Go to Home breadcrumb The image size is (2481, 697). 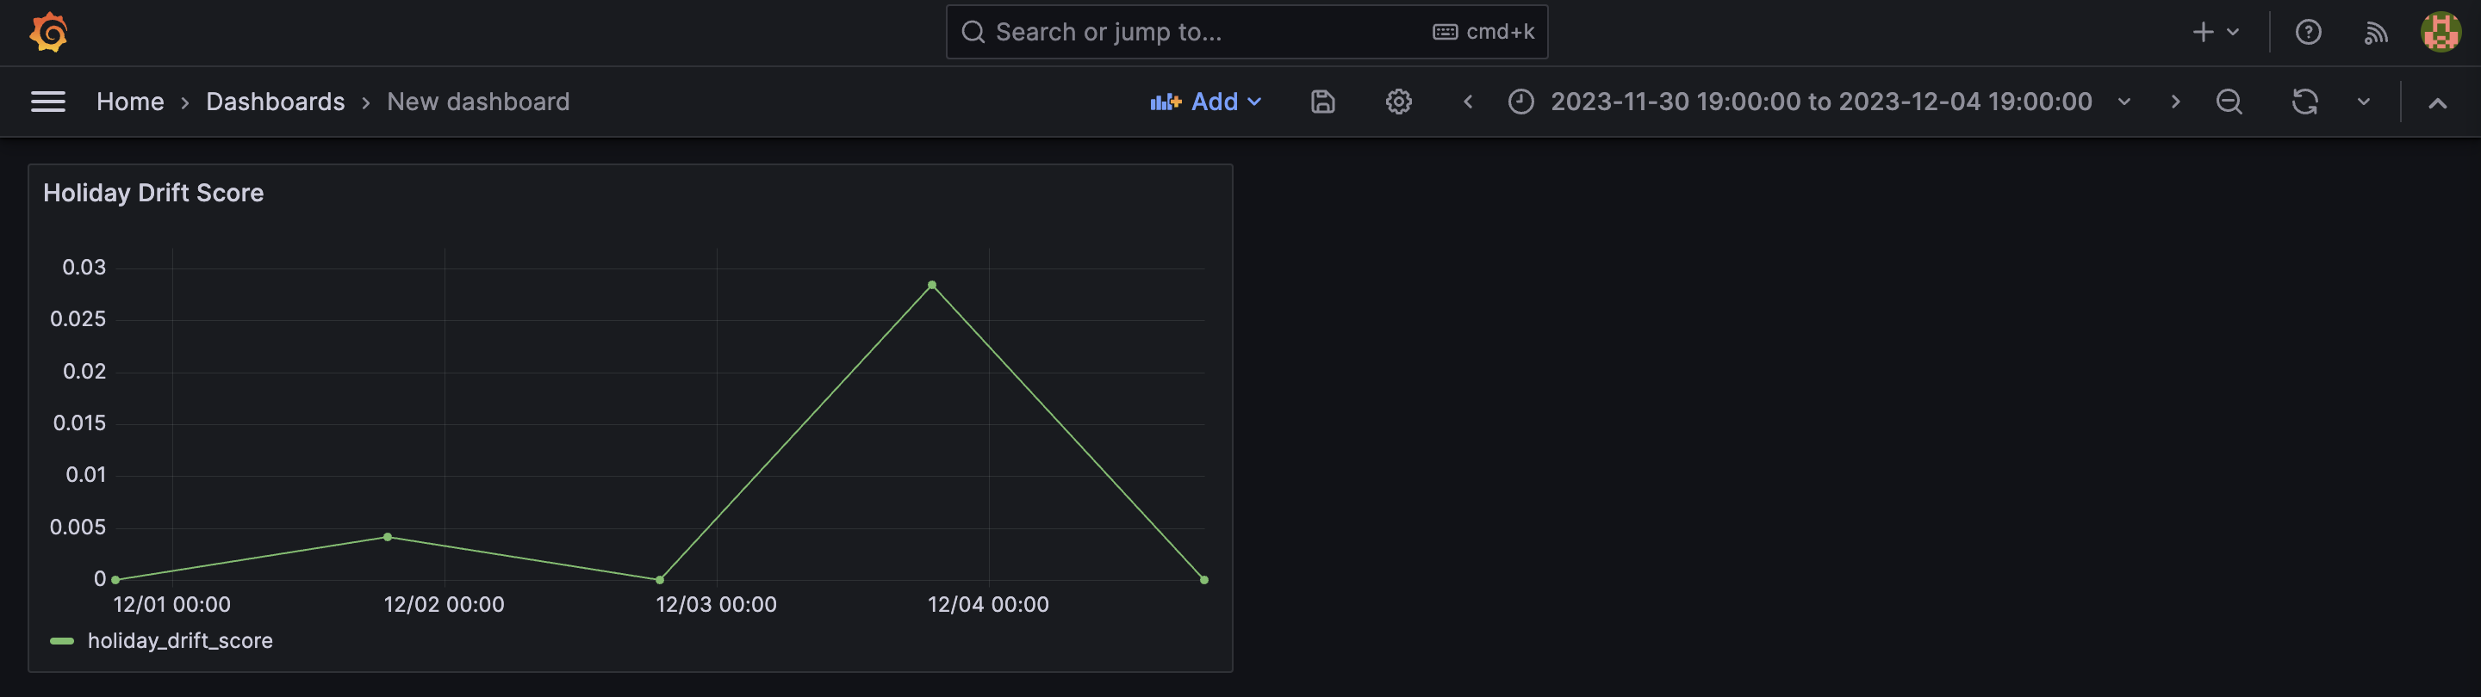coord(130,102)
